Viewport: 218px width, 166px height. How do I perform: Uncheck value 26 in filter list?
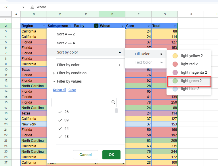pyautogui.click(x=60, y=112)
